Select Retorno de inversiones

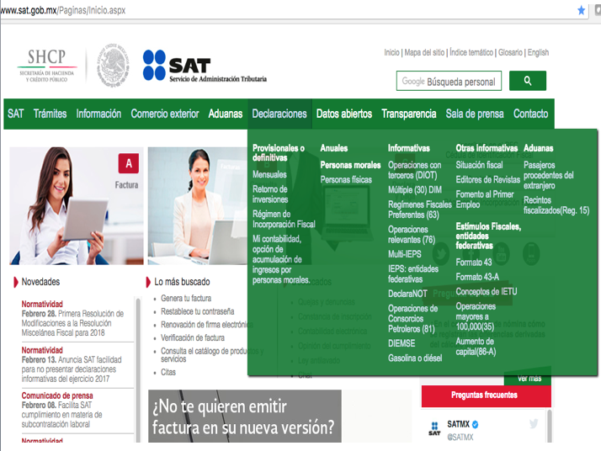coord(270,194)
